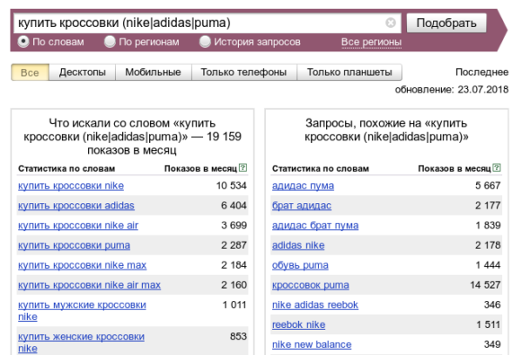This screenshot has width=530, height=355.
Task: Switch to the Только телефоны tab
Action: 244,72
